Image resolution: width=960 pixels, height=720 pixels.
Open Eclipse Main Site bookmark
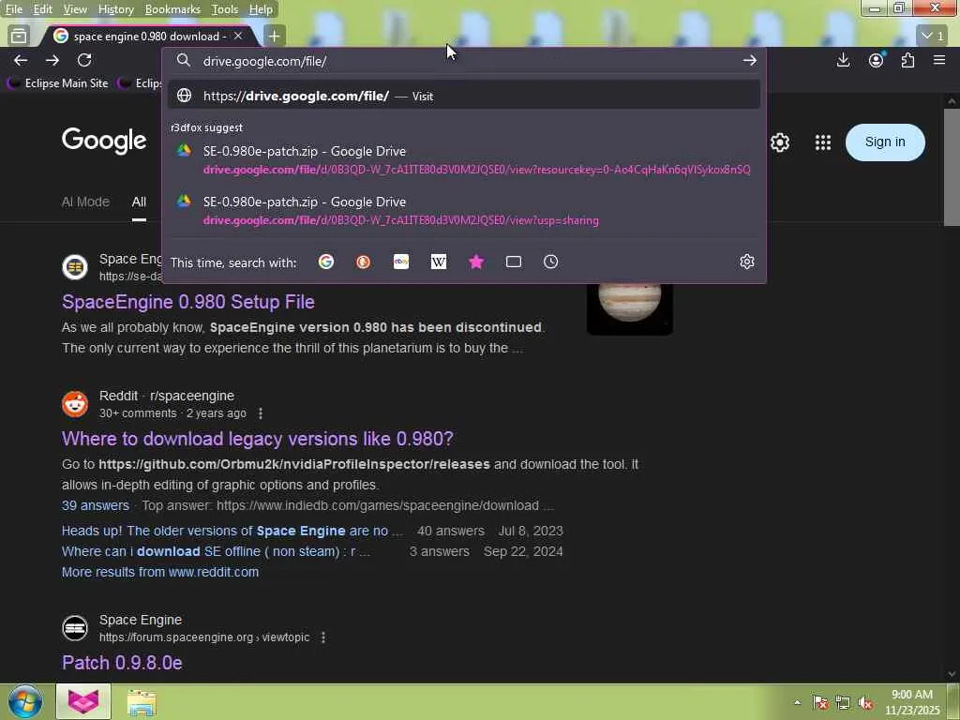[x=58, y=82]
